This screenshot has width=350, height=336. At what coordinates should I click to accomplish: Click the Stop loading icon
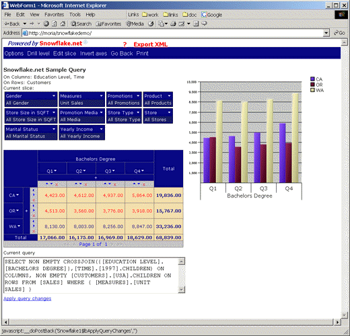click(x=46, y=24)
